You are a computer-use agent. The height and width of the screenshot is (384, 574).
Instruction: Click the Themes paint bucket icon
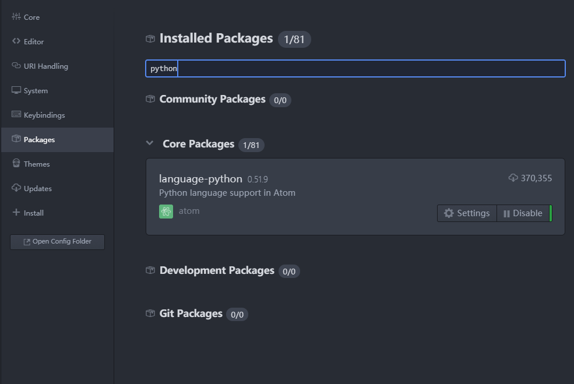click(x=16, y=164)
